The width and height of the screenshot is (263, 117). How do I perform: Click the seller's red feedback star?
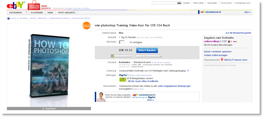229,41
